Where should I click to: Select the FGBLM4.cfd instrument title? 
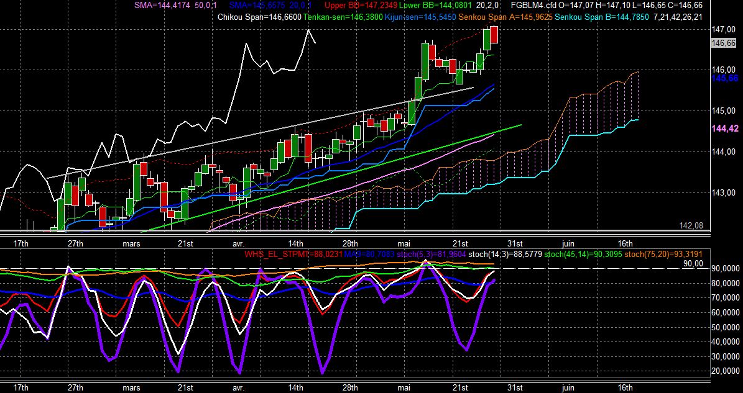coord(535,5)
